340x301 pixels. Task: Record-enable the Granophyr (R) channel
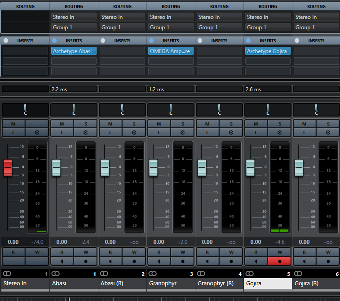[231, 261]
